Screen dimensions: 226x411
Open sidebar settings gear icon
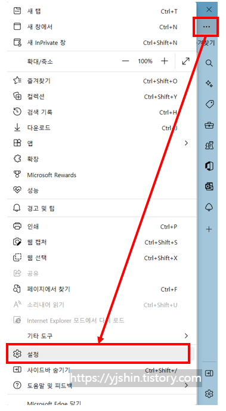[209, 394]
